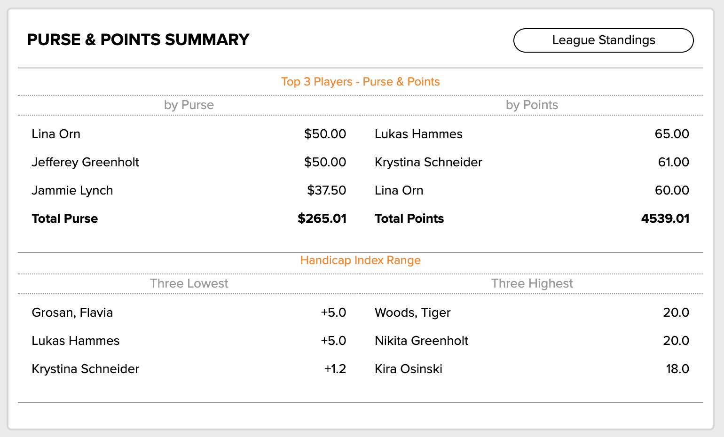Click the Total Points value 4539.01
724x437 pixels.
click(665, 218)
